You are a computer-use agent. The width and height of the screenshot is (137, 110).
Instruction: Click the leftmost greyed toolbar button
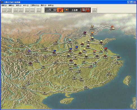4,10
